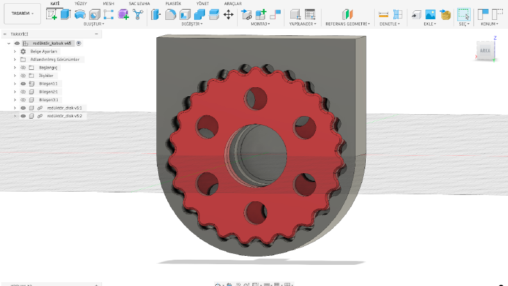This screenshot has width=508, height=286.
Task: Collapse the redüktör_kabuk v45 root node
Action: [9, 43]
